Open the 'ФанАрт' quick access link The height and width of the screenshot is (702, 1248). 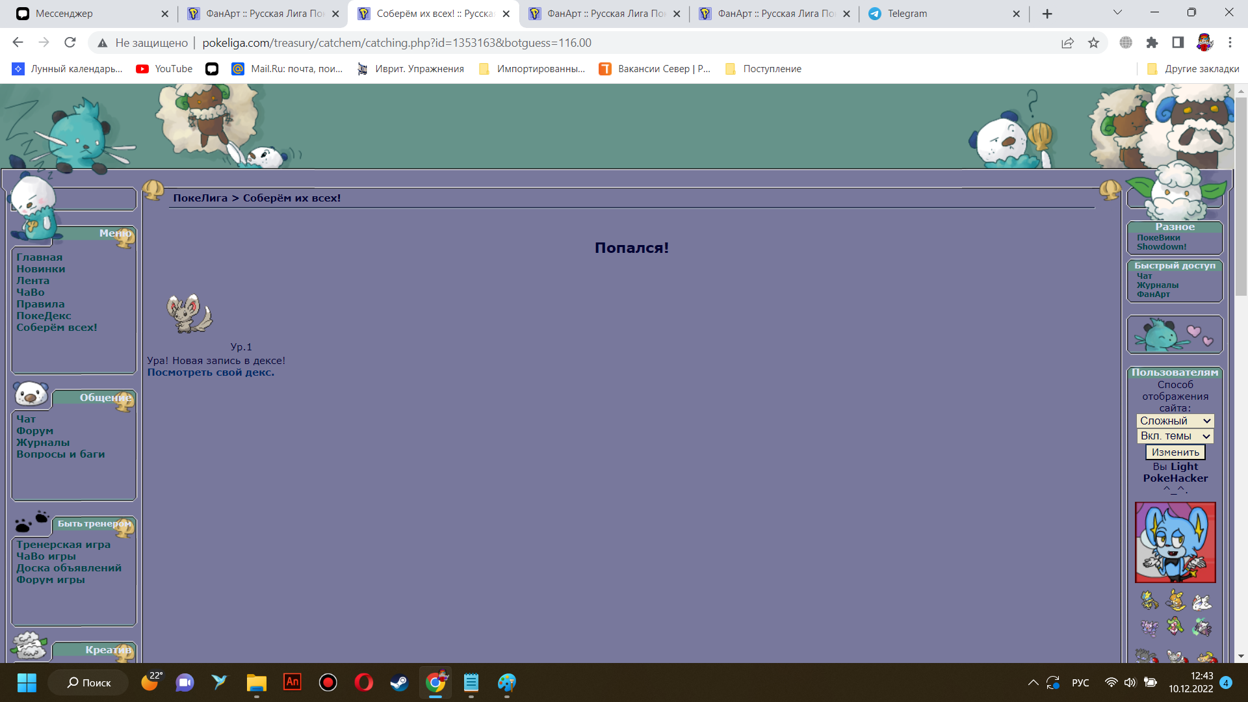pyautogui.click(x=1153, y=294)
